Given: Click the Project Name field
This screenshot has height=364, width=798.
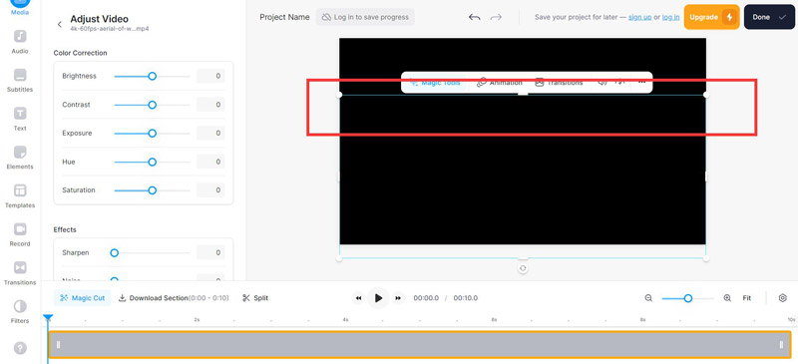Looking at the screenshot, I should click(x=284, y=17).
